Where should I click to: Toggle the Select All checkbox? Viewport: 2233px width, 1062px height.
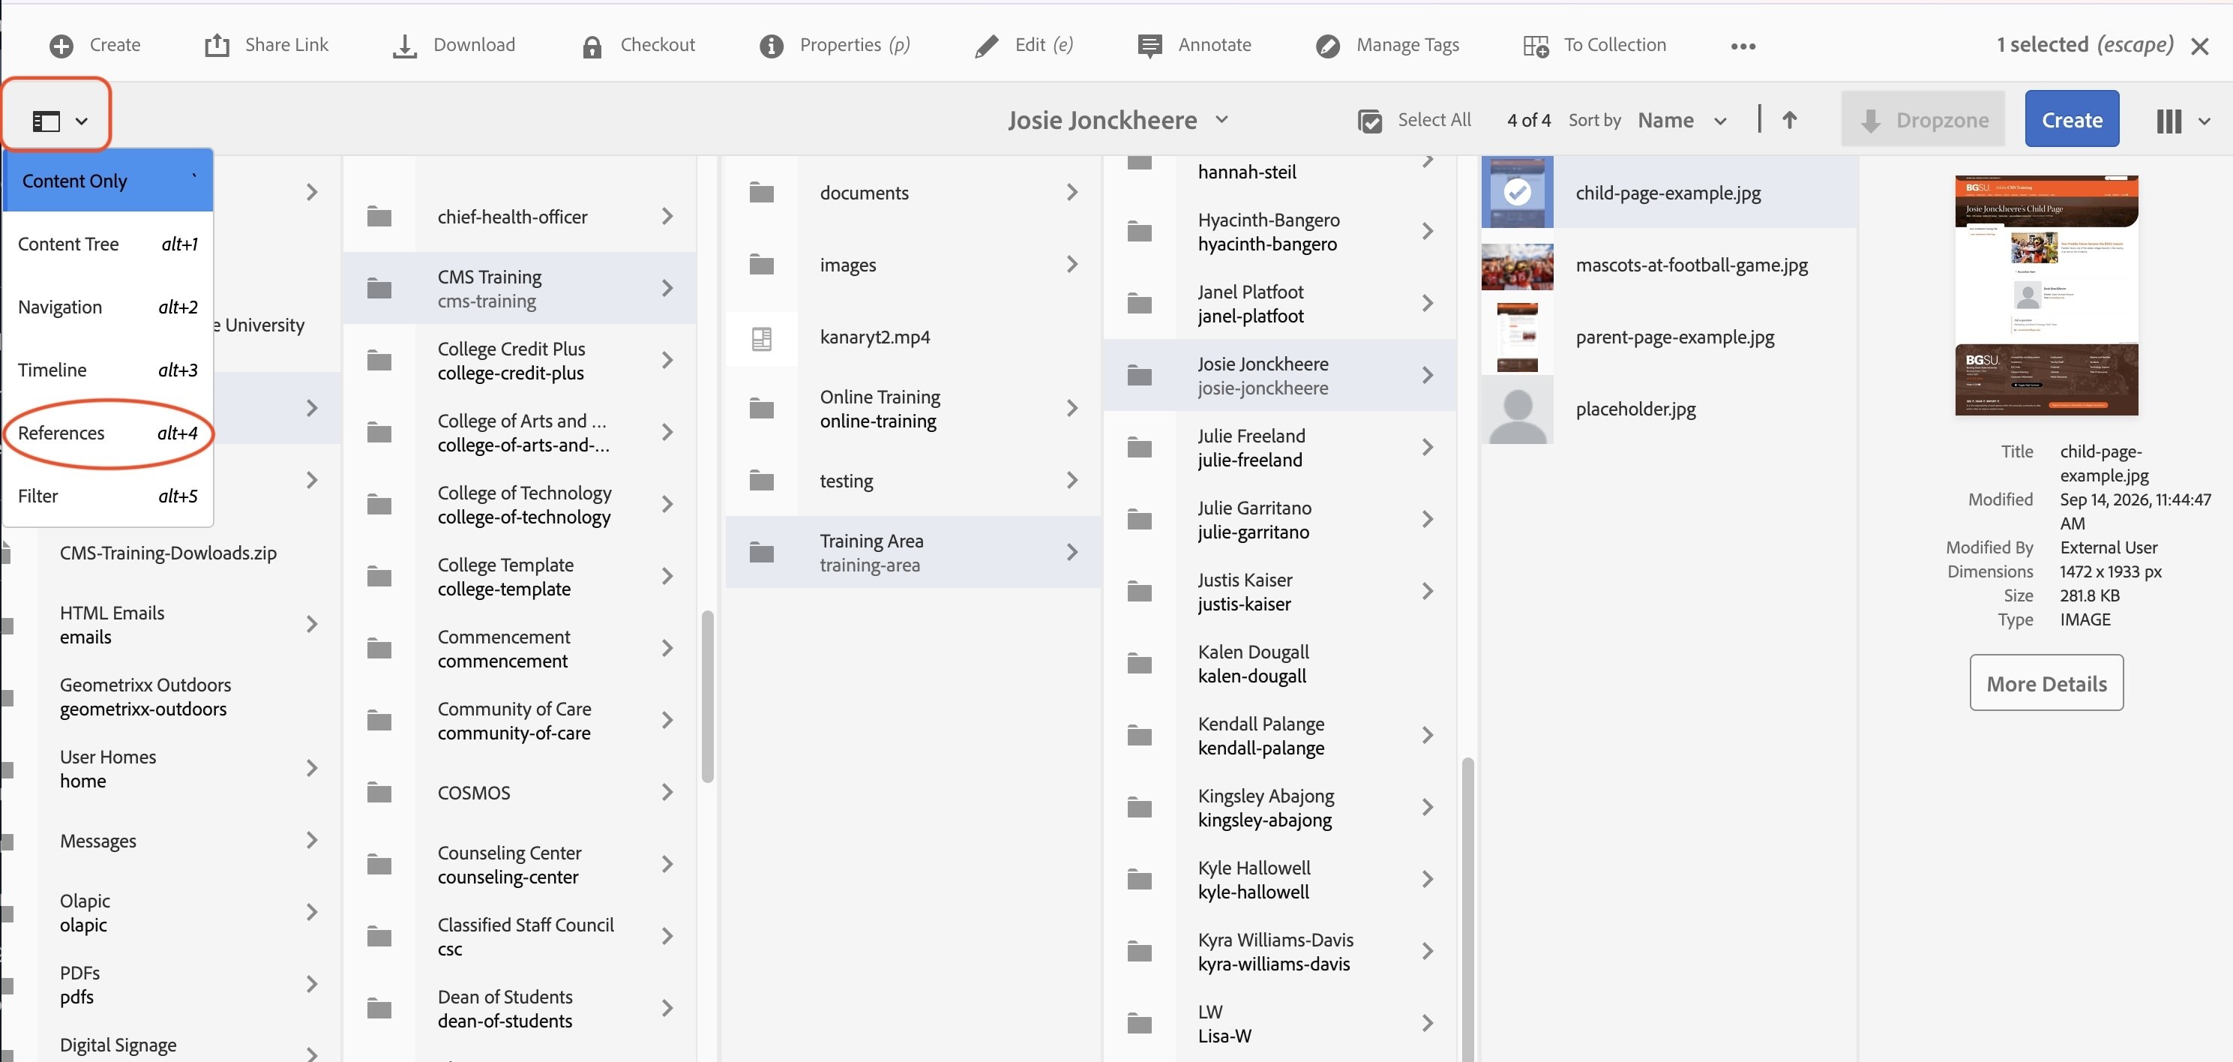[1370, 121]
